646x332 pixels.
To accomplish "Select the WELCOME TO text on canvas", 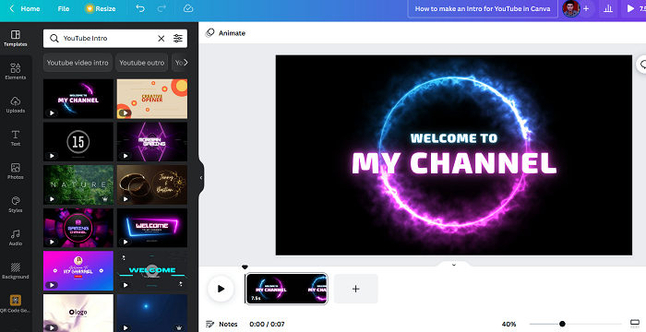I will 454,138.
